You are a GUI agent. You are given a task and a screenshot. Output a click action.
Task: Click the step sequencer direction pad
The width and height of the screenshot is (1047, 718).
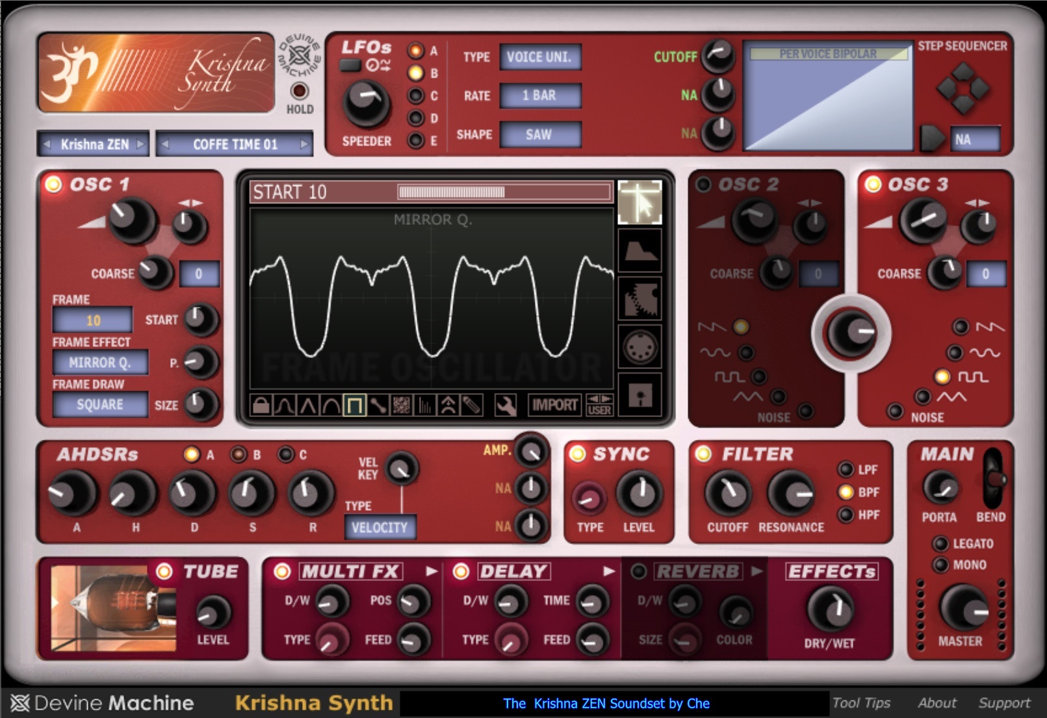(963, 88)
